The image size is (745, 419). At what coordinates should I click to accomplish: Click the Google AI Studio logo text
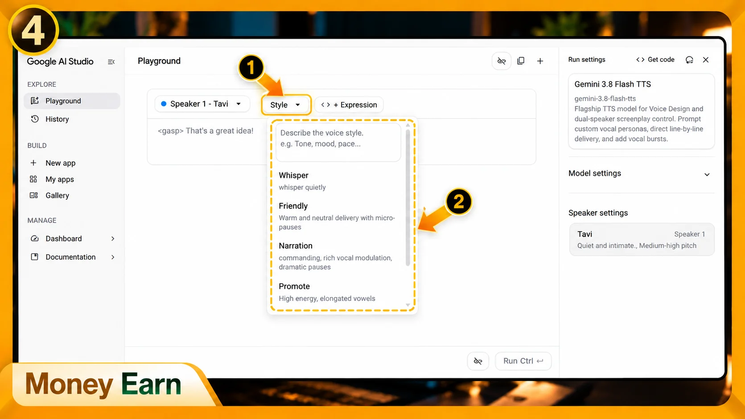click(60, 61)
